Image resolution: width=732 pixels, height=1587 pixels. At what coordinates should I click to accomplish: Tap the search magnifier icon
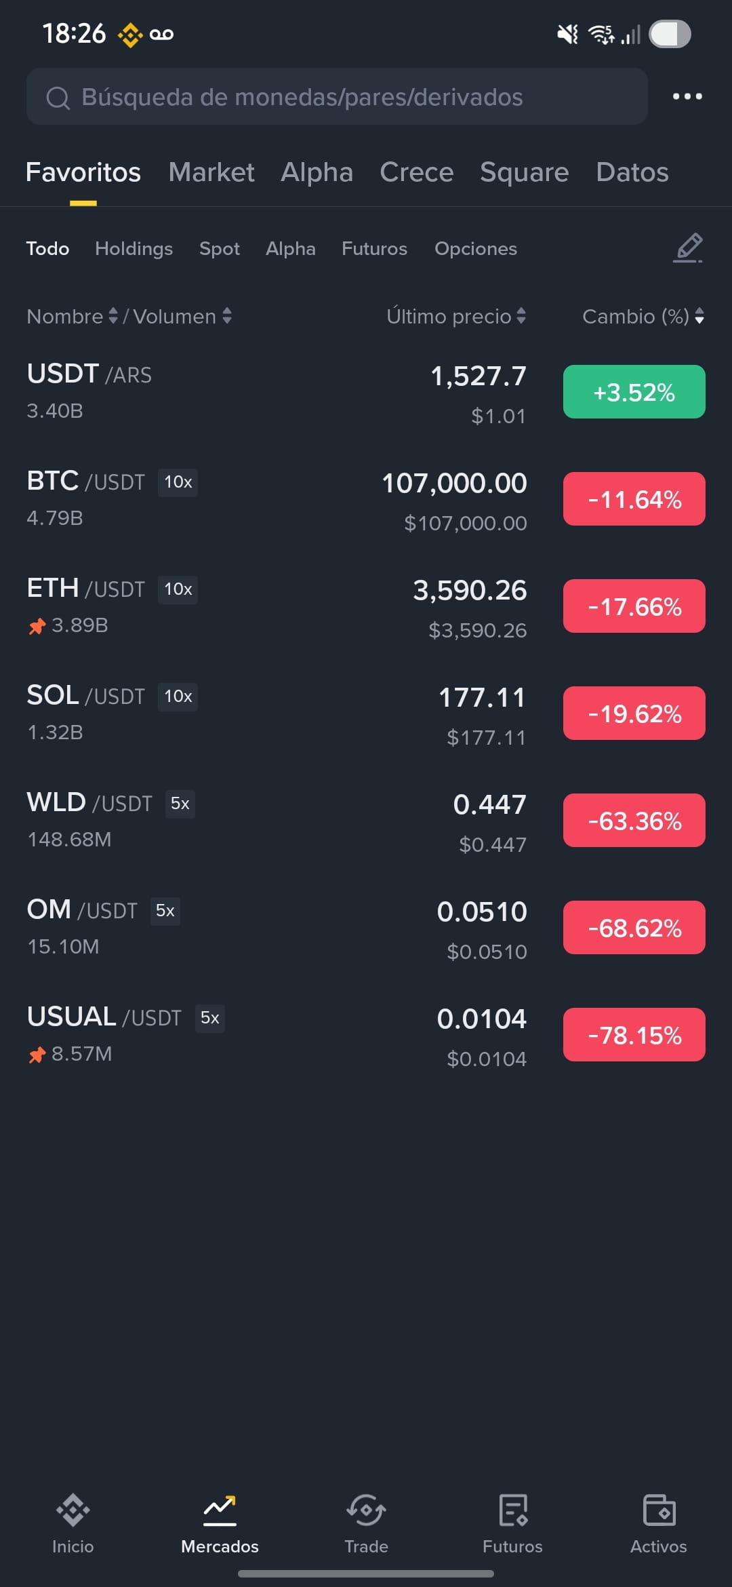tap(58, 98)
